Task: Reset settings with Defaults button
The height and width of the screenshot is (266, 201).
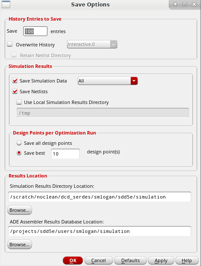Action: 130,260
